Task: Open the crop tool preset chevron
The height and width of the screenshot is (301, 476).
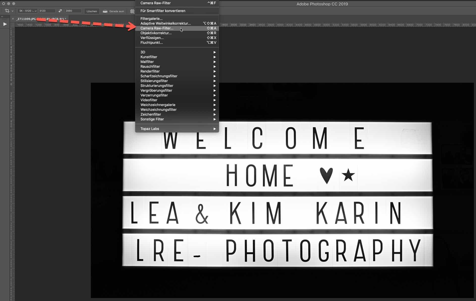Action: [12, 11]
